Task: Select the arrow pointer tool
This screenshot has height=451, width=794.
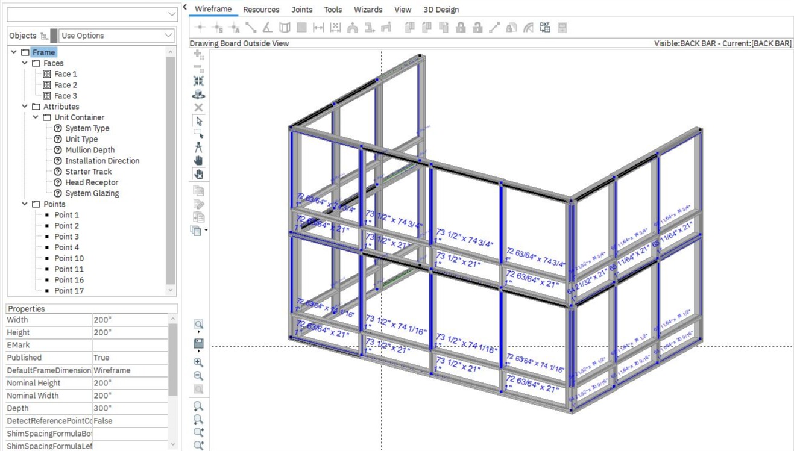Action: pyautogui.click(x=198, y=121)
